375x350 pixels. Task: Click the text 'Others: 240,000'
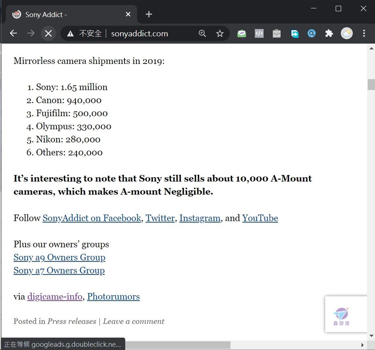pos(69,152)
